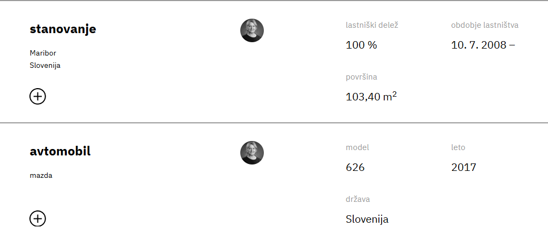Click the stanovanje heading
Viewport: 548px width, 243px height.
coord(63,29)
